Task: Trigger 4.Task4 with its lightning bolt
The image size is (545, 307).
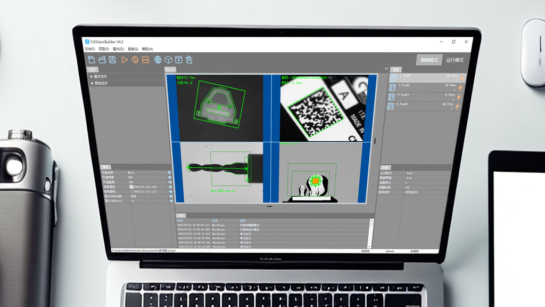Action: coord(457,107)
